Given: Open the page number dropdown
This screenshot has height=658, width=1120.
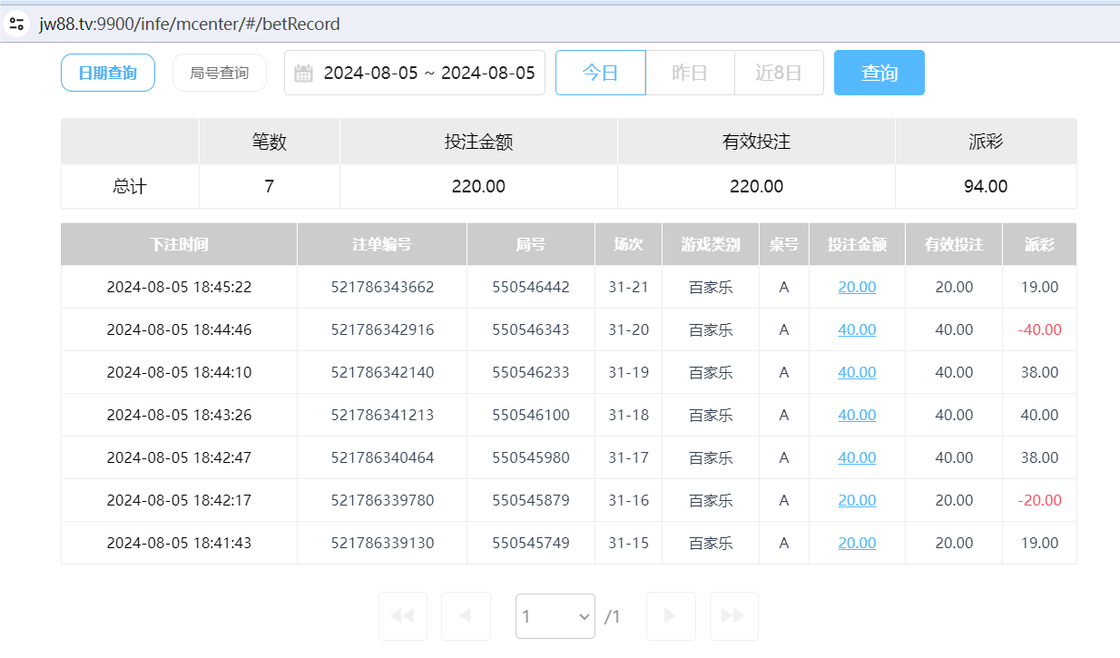Looking at the screenshot, I should tap(555, 615).
